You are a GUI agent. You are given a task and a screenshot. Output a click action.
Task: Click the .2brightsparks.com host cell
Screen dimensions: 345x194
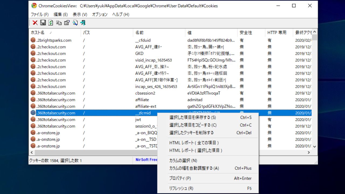(x=54, y=40)
